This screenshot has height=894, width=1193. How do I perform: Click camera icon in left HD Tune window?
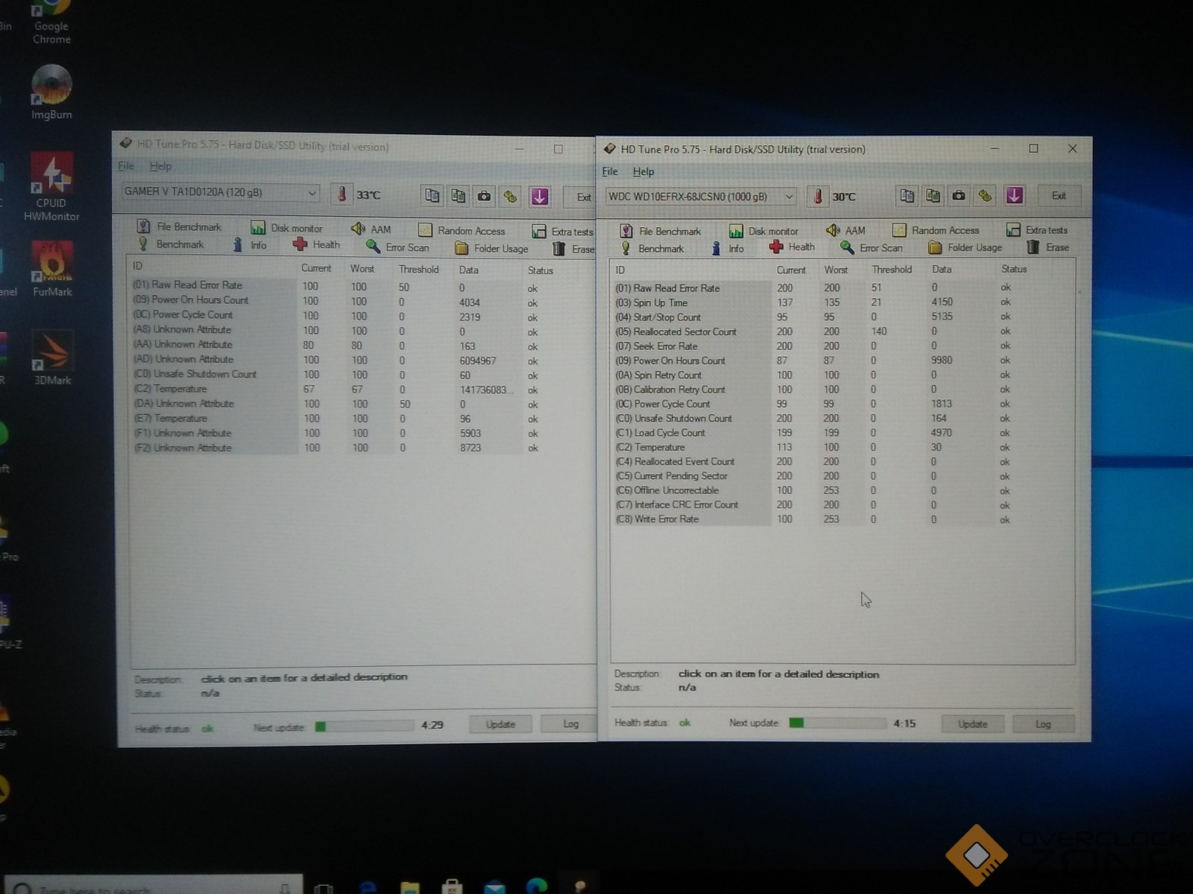coord(485,196)
